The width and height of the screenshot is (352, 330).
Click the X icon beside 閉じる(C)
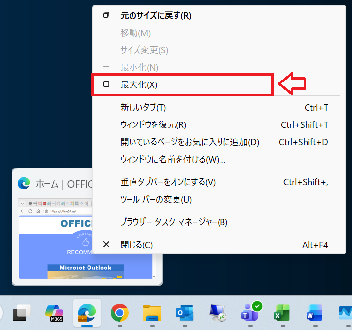pyautogui.click(x=106, y=244)
